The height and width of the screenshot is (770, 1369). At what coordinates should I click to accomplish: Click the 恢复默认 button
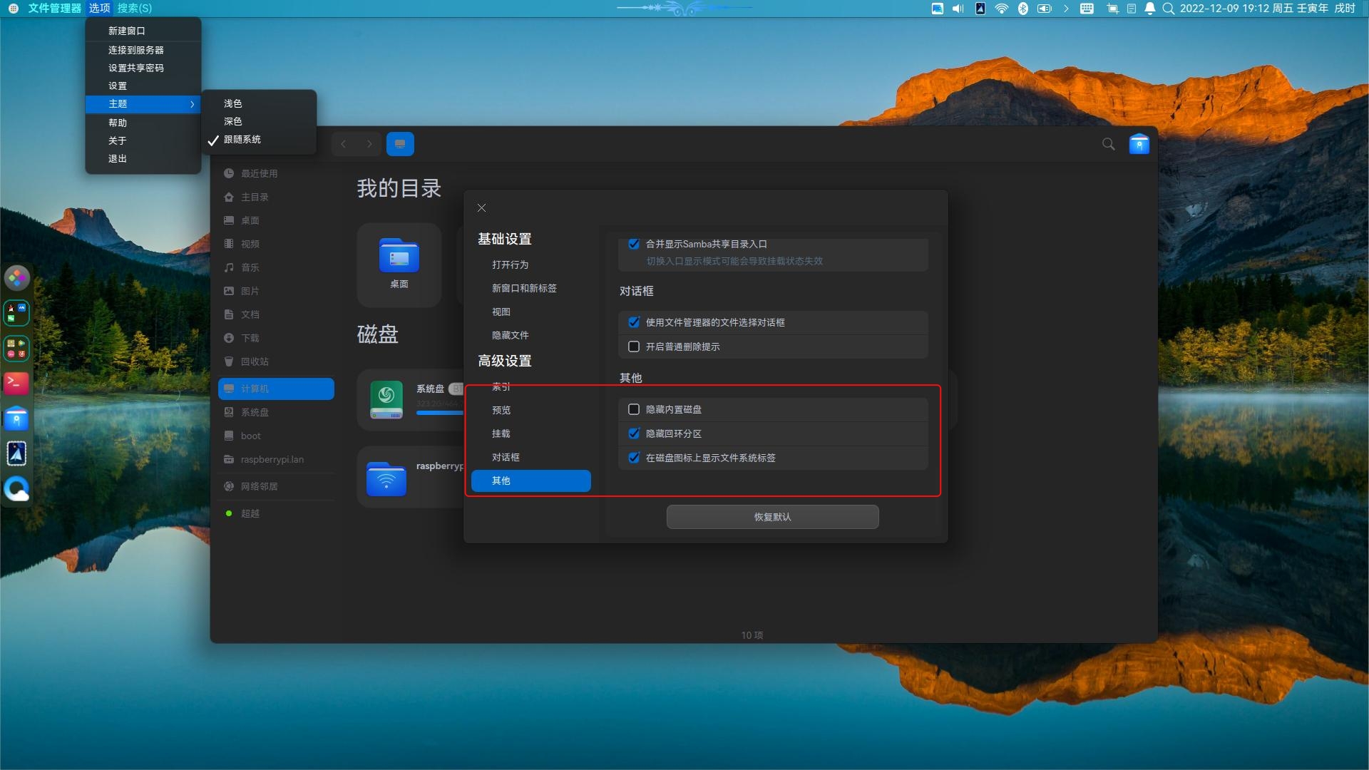click(x=772, y=517)
